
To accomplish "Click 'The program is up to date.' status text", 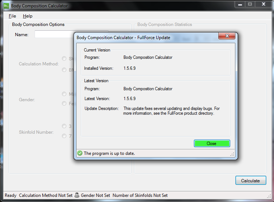I will click(109, 153).
